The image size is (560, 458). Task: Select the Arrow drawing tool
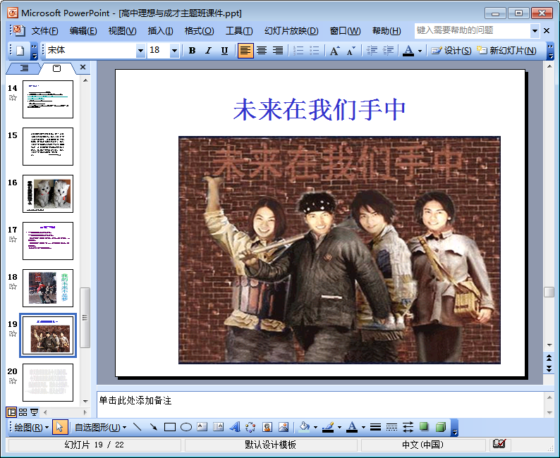[x=153, y=427]
